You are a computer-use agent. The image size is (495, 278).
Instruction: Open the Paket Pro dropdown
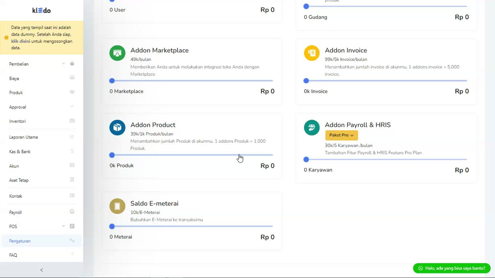click(x=341, y=135)
